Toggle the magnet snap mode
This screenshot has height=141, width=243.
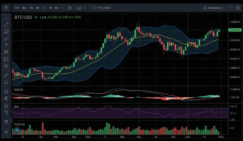(6, 92)
